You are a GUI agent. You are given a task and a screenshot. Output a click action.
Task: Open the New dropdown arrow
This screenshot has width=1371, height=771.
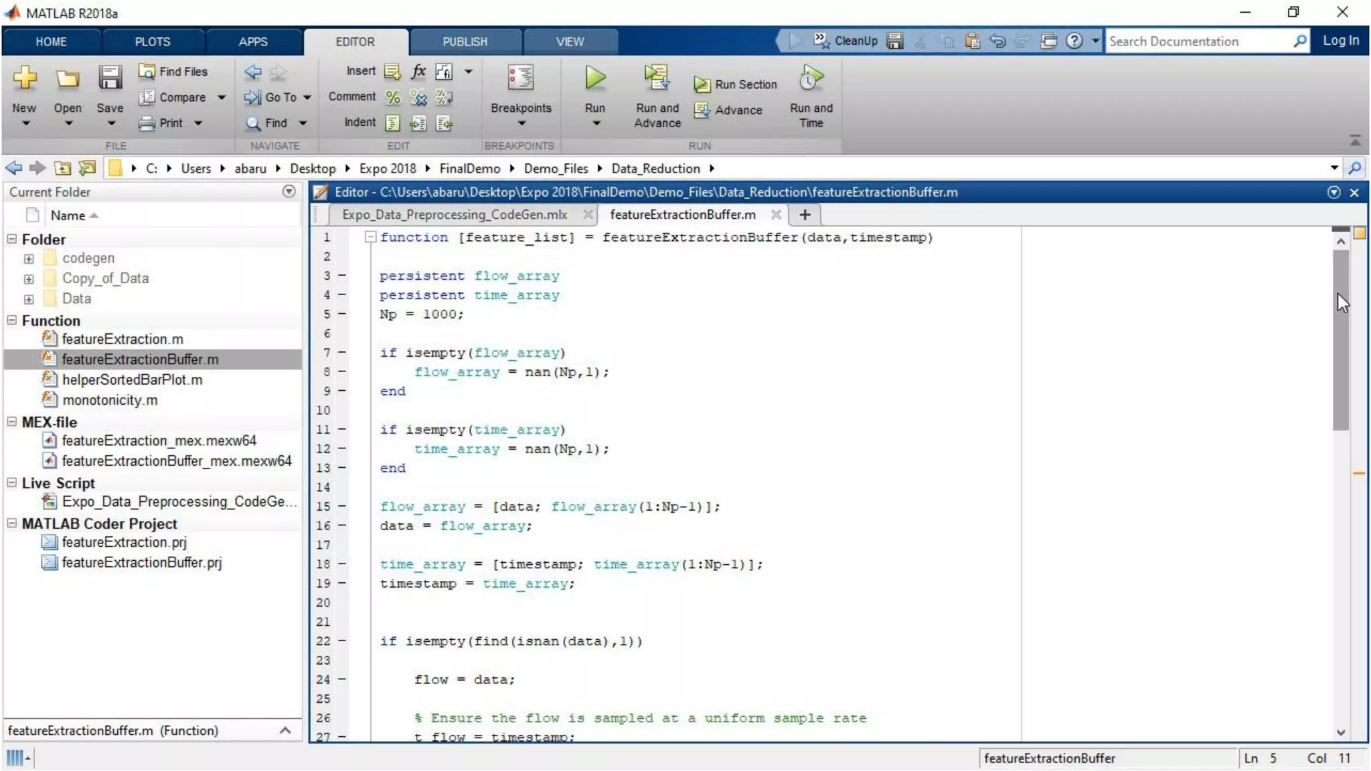(x=25, y=123)
